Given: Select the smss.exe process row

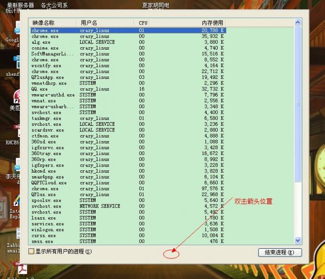Looking at the screenshot, I should [129, 241].
